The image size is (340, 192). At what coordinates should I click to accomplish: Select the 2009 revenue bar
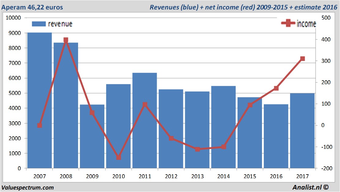pyautogui.click(x=92, y=137)
